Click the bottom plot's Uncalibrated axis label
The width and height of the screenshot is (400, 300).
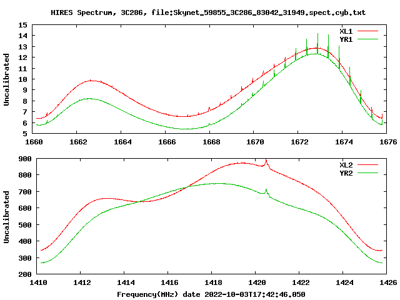[6, 217]
